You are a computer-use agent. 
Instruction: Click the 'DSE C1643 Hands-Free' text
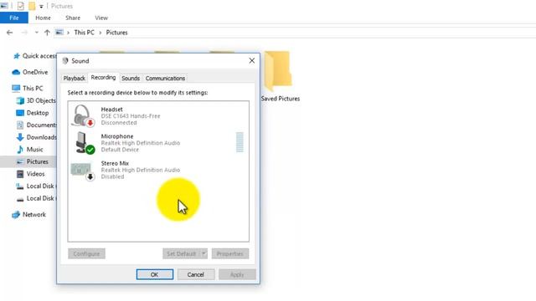tap(131, 116)
